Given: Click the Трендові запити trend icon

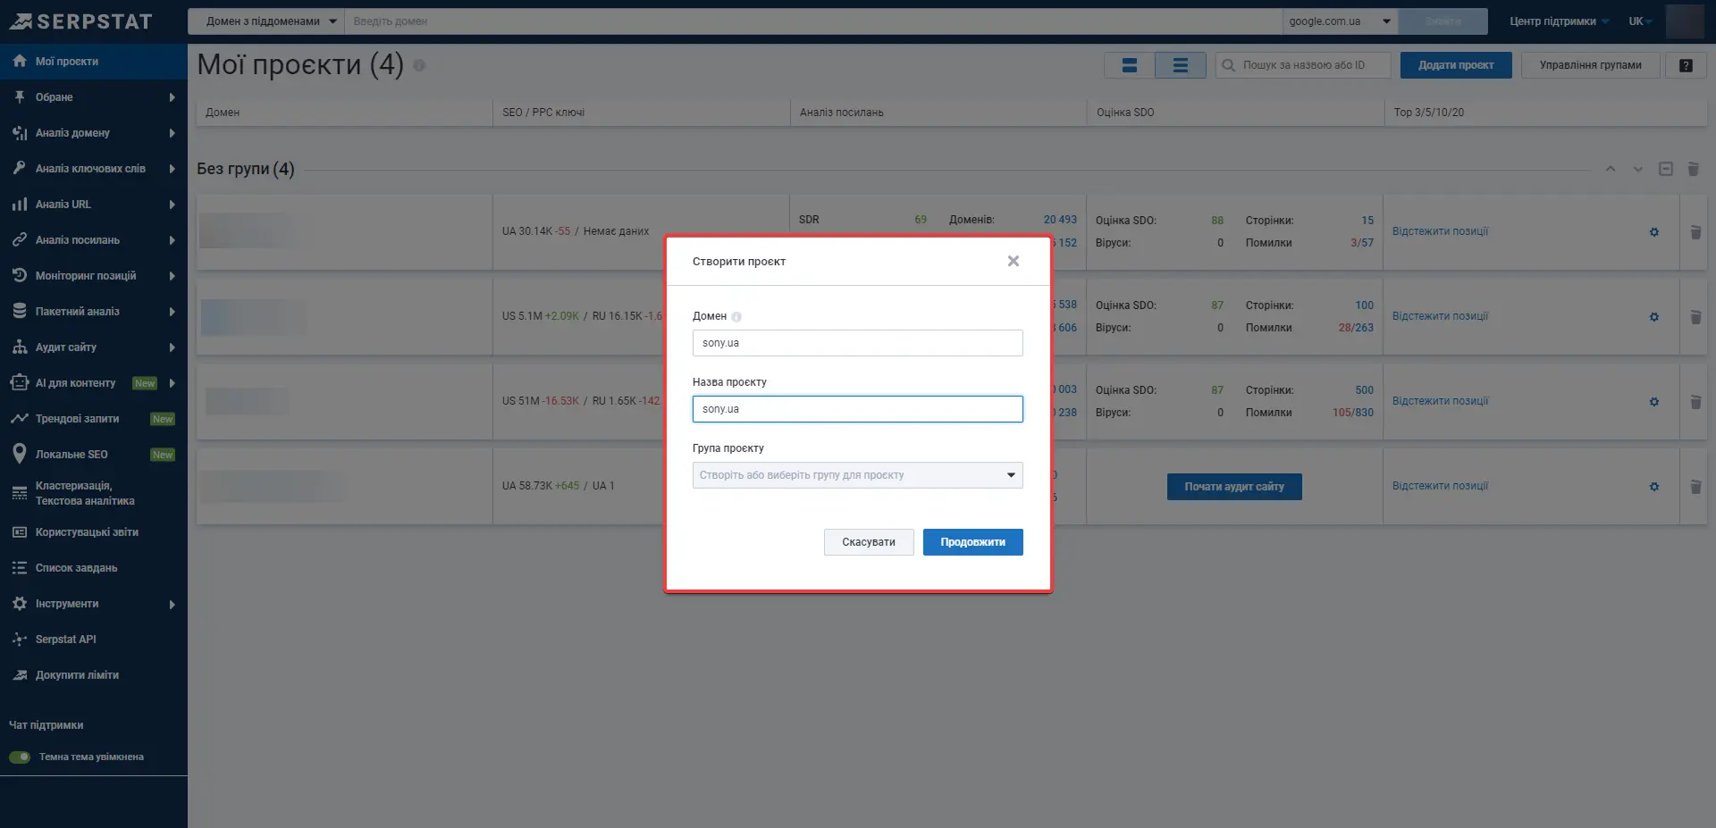Looking at the screenshot, I should 19,418.
